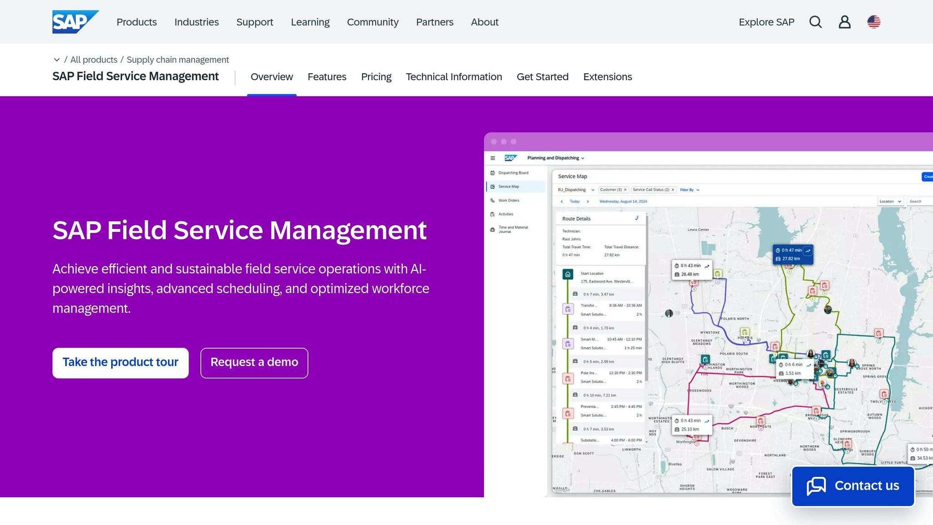The height and width of the screenshot is (525, 933).
Task: Click the purple activity icon for 10:45 AM job
Action: pyautogui.click(x=568, y=344)
